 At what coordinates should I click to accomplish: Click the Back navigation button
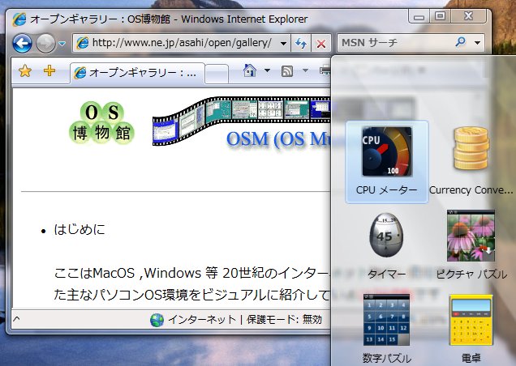22,43
